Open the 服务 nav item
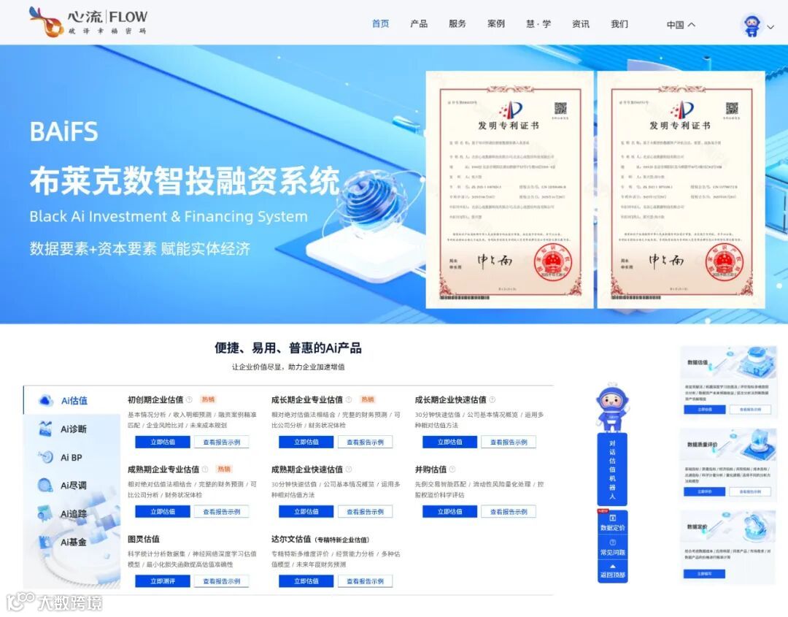This screenshot has width=788, height=617. click(457, 23)
